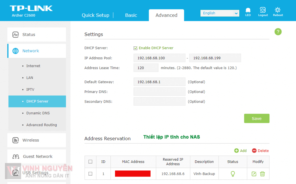
Task: Open the English language dropdown
Action: 220,13
